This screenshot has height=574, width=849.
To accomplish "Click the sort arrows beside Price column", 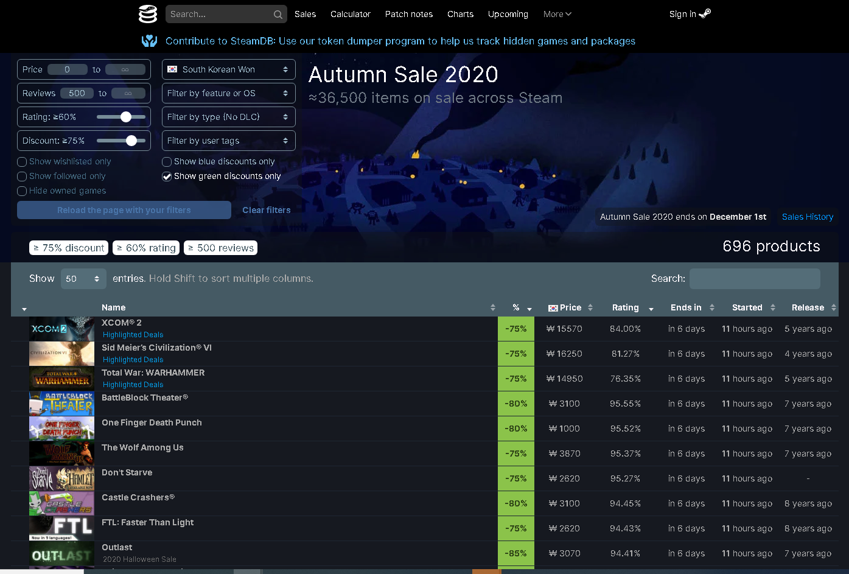I will point(590,307).
